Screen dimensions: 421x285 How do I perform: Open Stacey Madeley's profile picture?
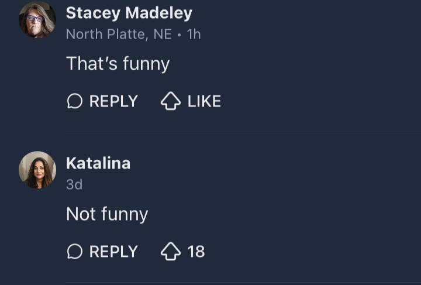pos(37,20)
